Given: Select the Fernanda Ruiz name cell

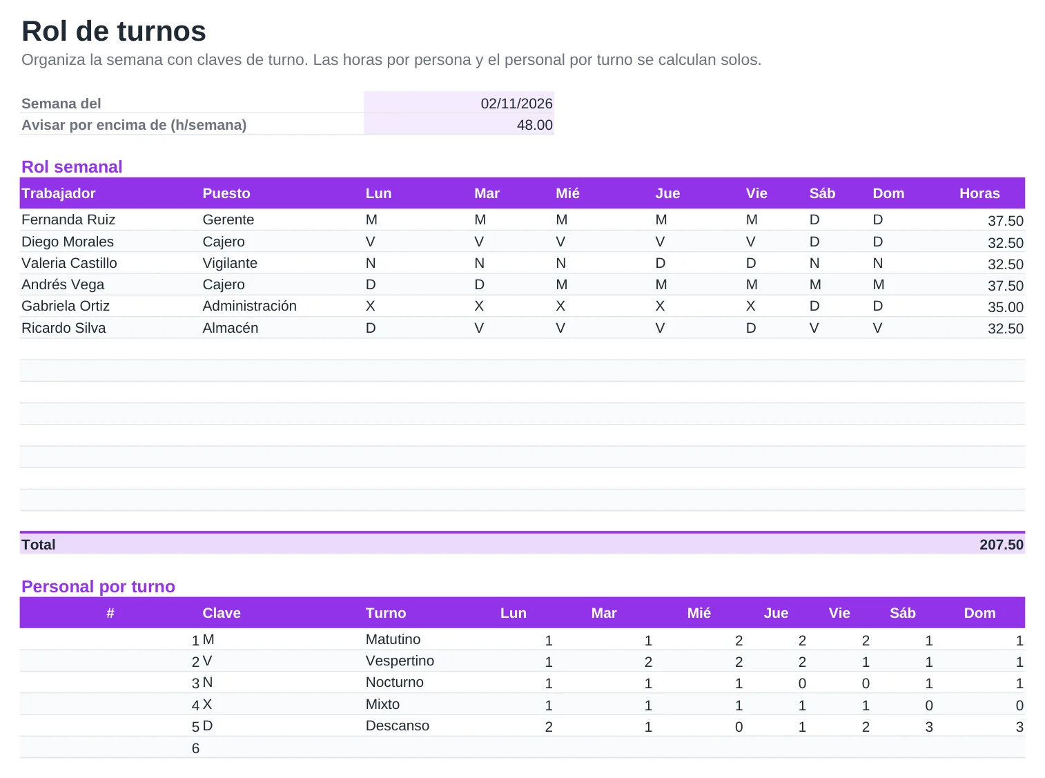Looking at the screenshot, I should coord(68,220).
